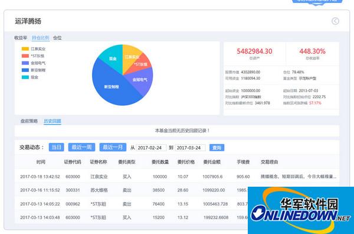Click the total return value 448.30%
354x234 pixels.
pos(313,51)
